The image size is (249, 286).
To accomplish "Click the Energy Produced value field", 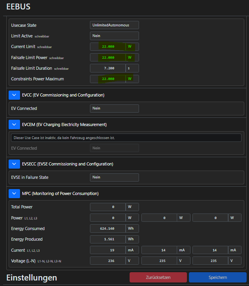I will 108,239.
